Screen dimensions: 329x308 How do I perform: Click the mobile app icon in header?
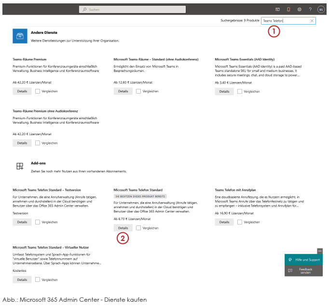[x=288, y=9]
